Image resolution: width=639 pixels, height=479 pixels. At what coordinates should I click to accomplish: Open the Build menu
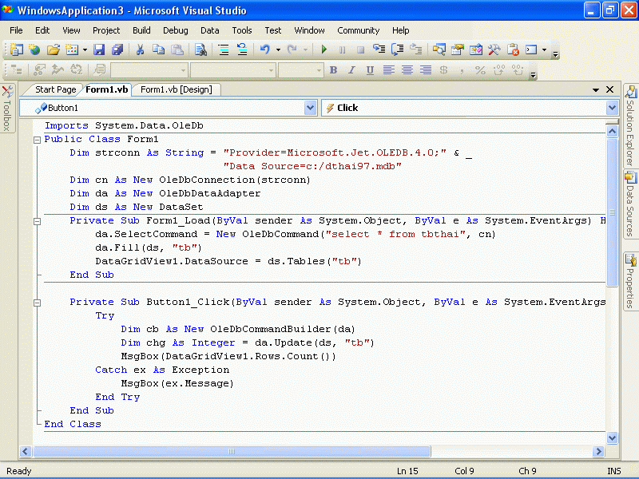pos(141,30)
